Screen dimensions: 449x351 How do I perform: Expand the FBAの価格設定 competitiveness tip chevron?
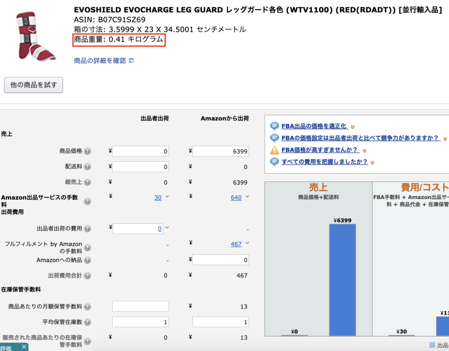(445, 139)
